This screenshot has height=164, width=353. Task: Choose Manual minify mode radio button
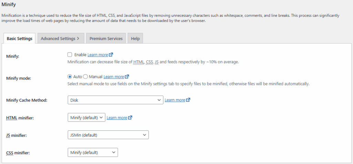tap(86, 77)
